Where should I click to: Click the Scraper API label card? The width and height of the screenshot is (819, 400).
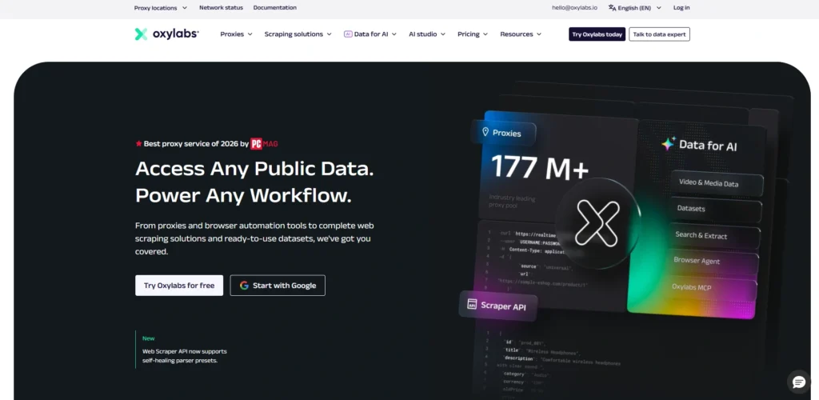pos(497,306)
